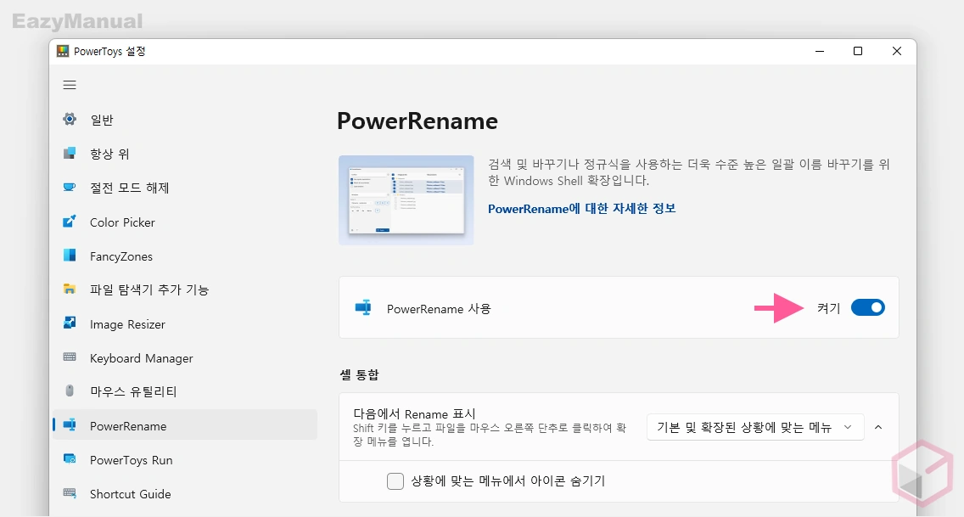The width and height of the screenshot is (964, 517).
Task: Click the PowerRename icon in sidebar
Action: [x=70, y=424]
